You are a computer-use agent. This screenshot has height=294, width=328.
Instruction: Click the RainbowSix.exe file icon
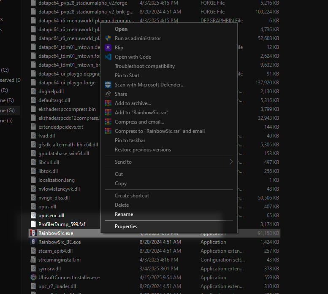(33, 233)
